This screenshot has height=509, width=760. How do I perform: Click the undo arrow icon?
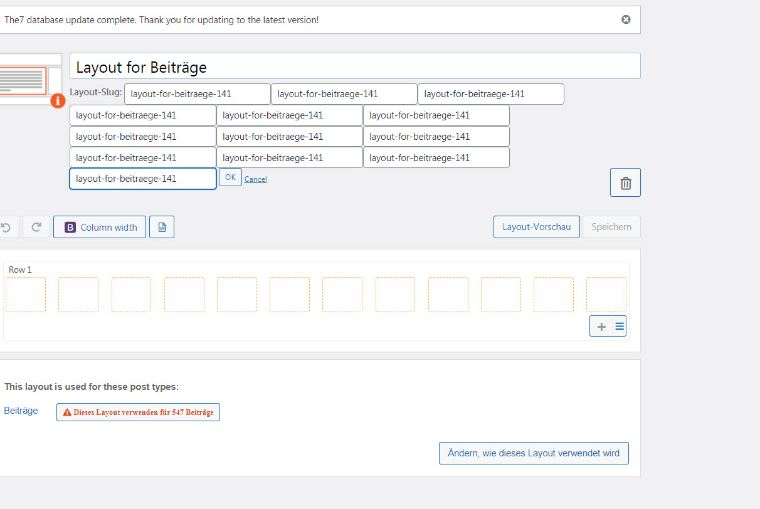click(x=6, y=227)
